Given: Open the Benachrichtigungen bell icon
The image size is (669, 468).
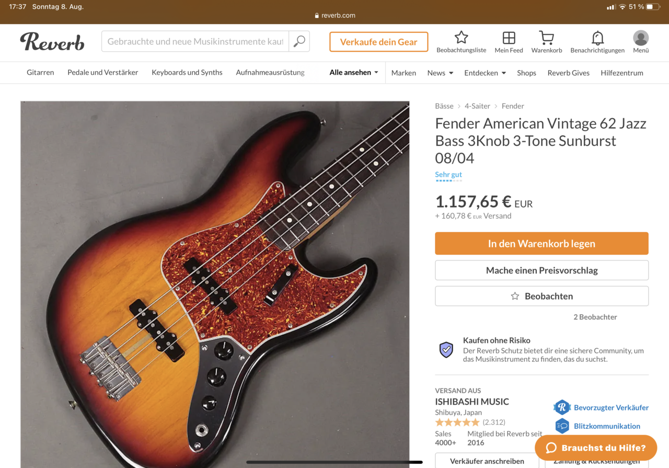Looking at the screenshot, I should (597, 38).
